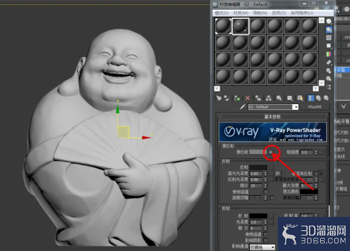Open the 漫反射 gray color swatch

click(x=258, y=152)
